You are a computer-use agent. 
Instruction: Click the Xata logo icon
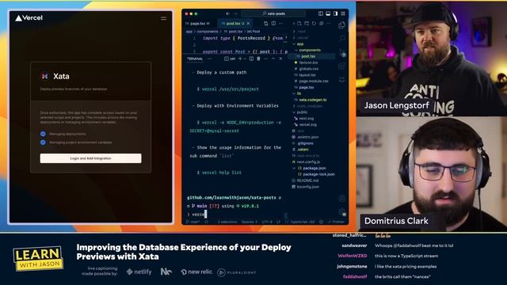44,76
